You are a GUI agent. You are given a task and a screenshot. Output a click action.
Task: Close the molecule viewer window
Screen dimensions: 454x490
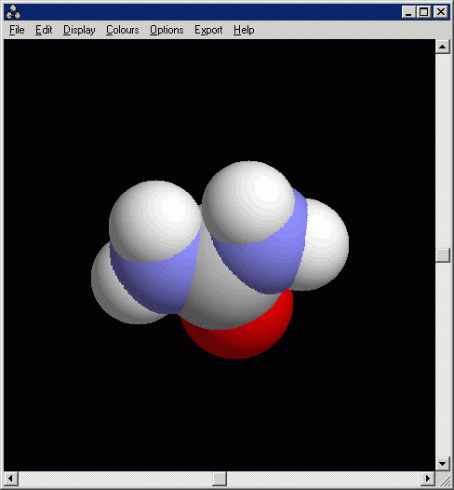pyautogui.click(x=441, y=12)
